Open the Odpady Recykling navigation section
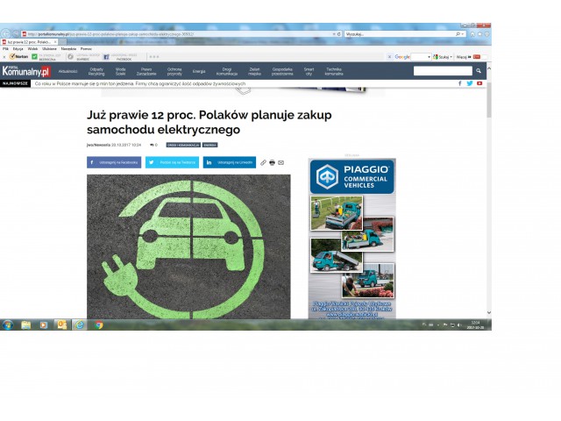The height and width of the screenshot is (421, 561). 96,70
